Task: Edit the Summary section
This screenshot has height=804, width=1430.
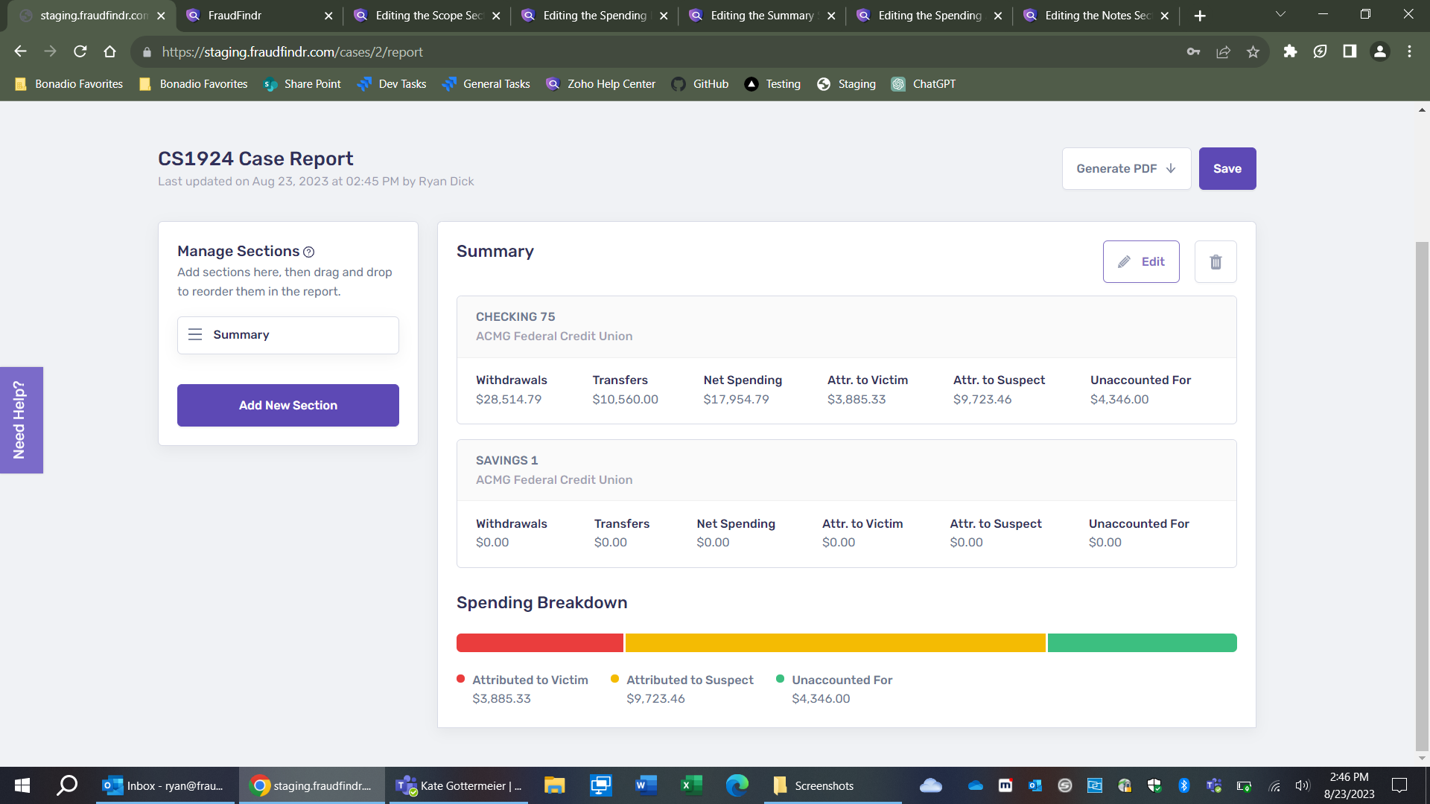Action: click(x=1140, y=262)
